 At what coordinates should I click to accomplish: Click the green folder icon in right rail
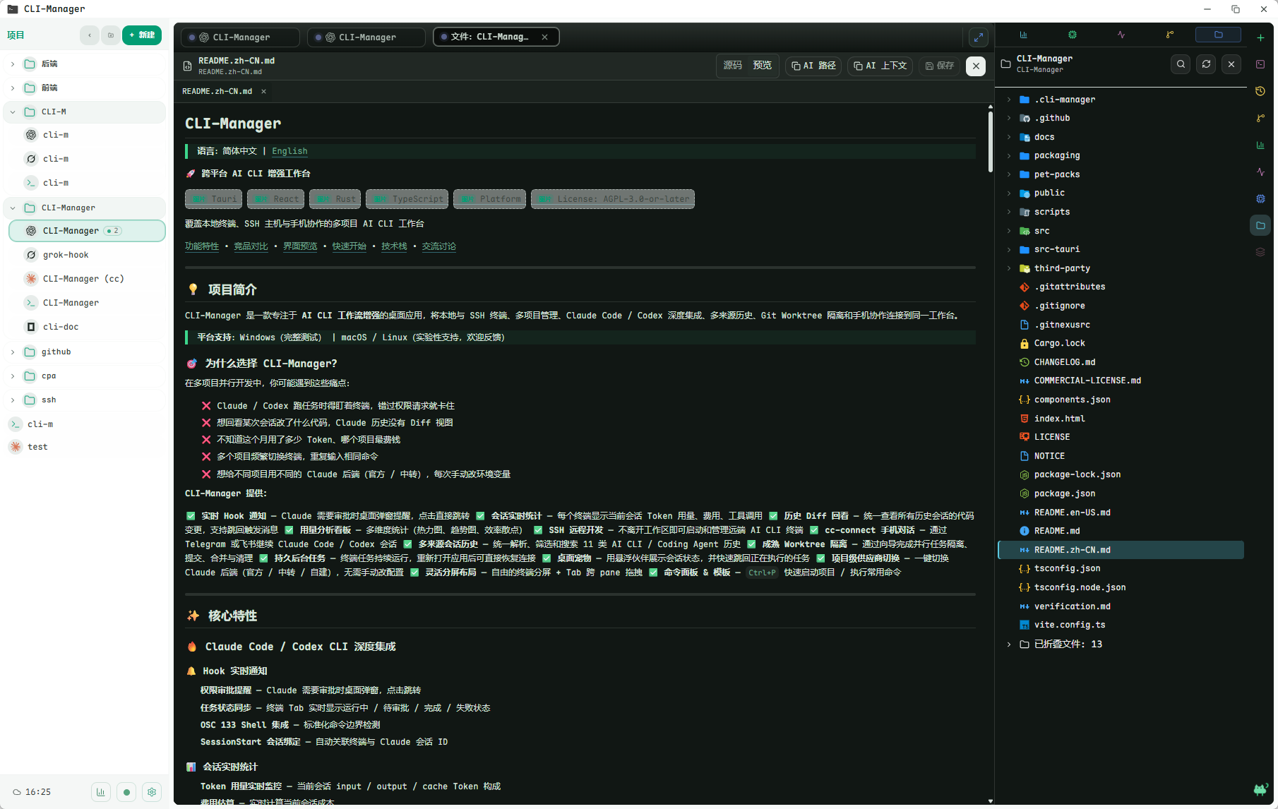(1260, 226)
